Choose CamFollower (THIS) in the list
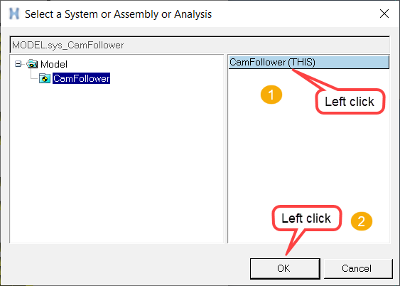This screenshot has width=400, height=286. tap(309, 62)
